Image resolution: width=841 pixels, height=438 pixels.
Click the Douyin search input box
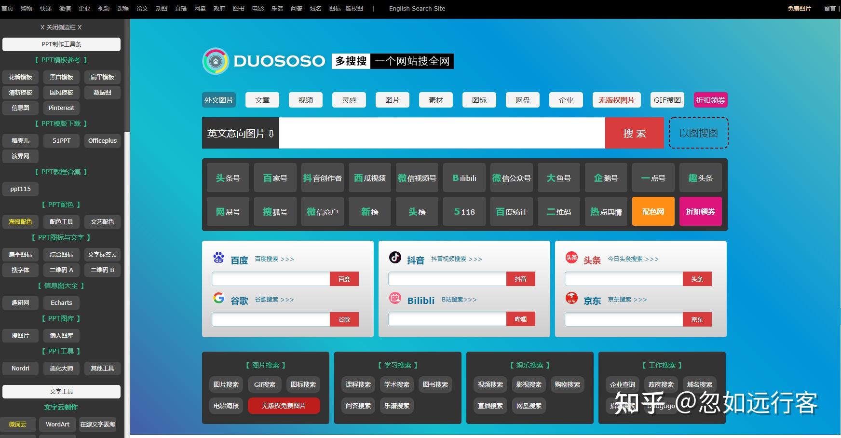point(448,279)
